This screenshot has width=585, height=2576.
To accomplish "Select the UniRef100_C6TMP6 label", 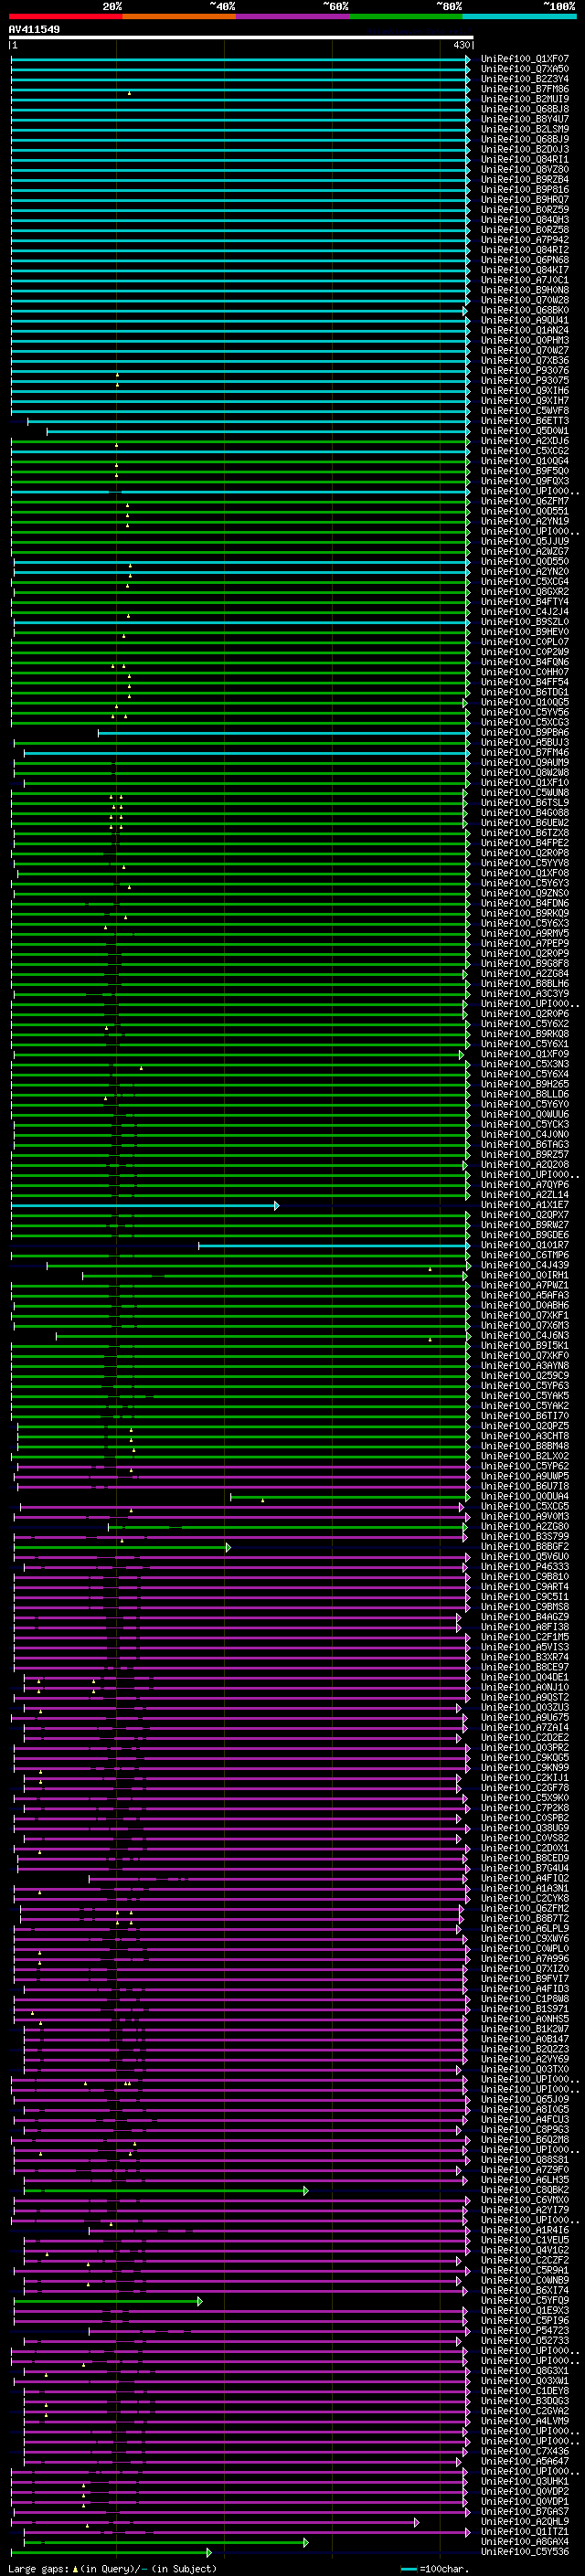I will tap(524, 1255).
